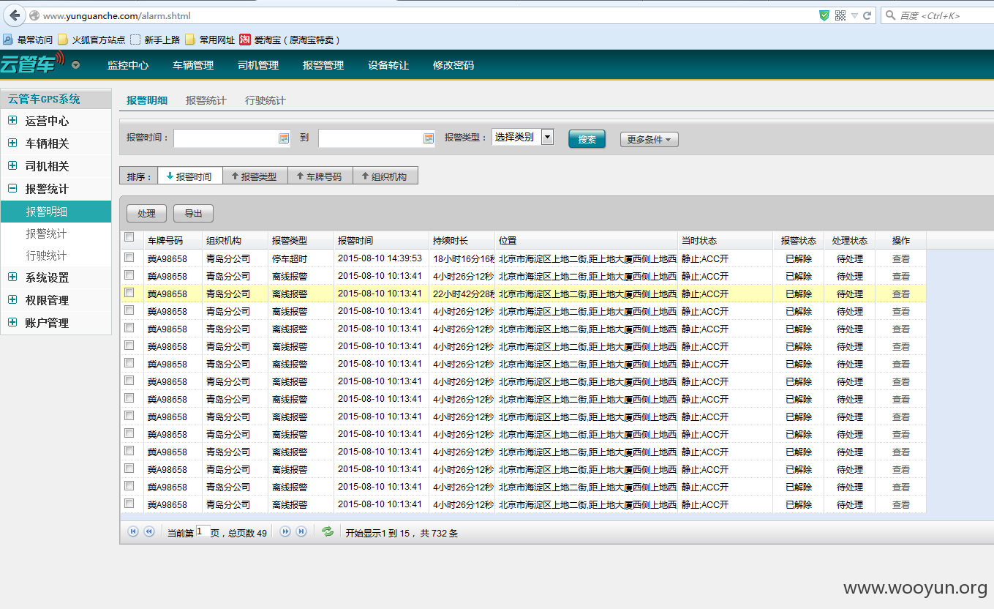Go to the previous page of results
Image resolution: width=994 pixels, height=609 pixels.
[149, 532]
